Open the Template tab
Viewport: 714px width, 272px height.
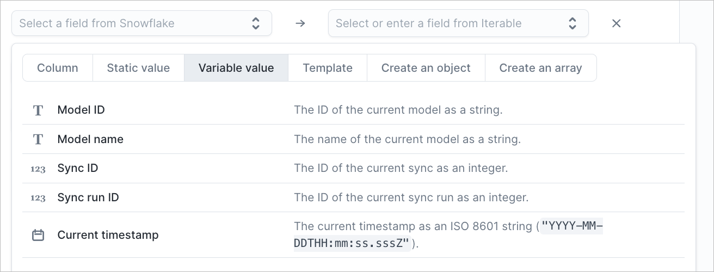coord(328,68)
